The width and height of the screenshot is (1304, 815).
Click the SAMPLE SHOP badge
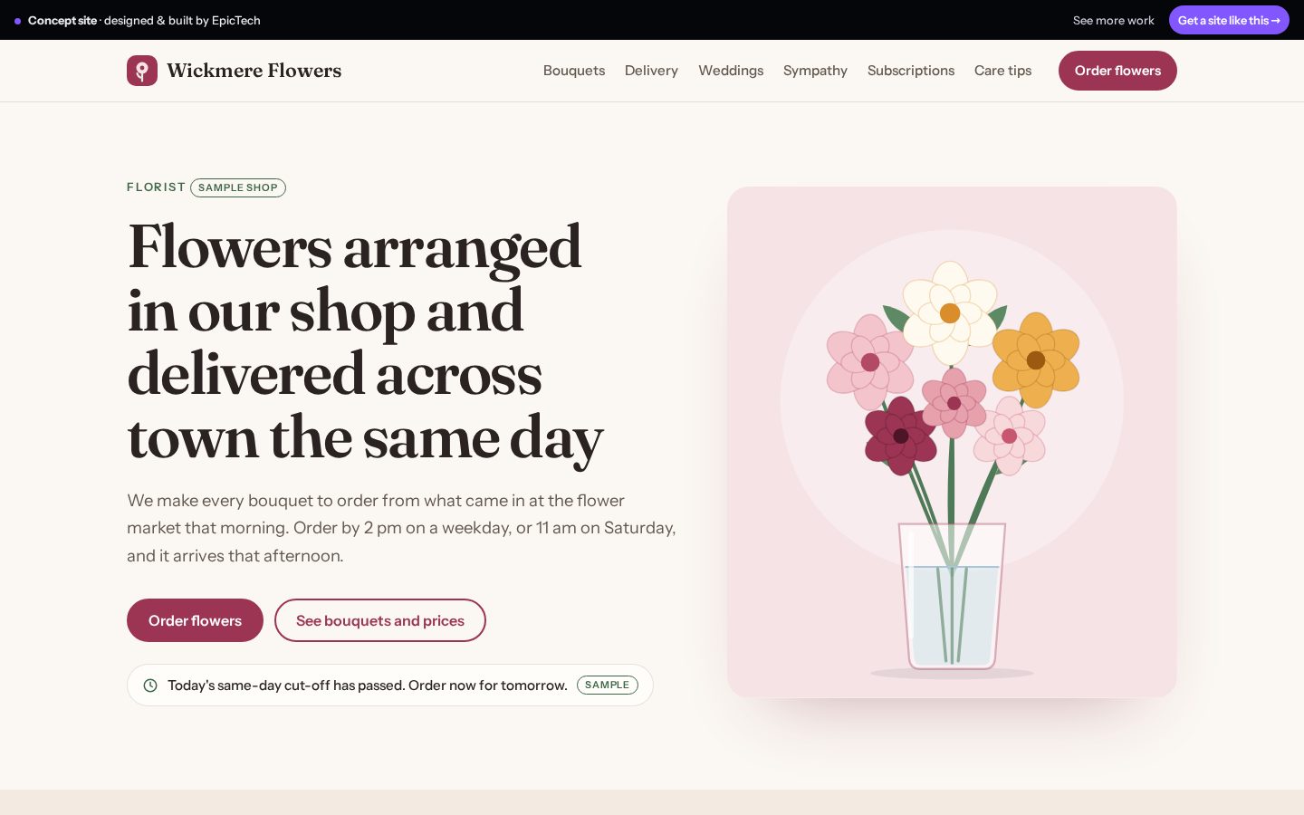coord(238,187)
